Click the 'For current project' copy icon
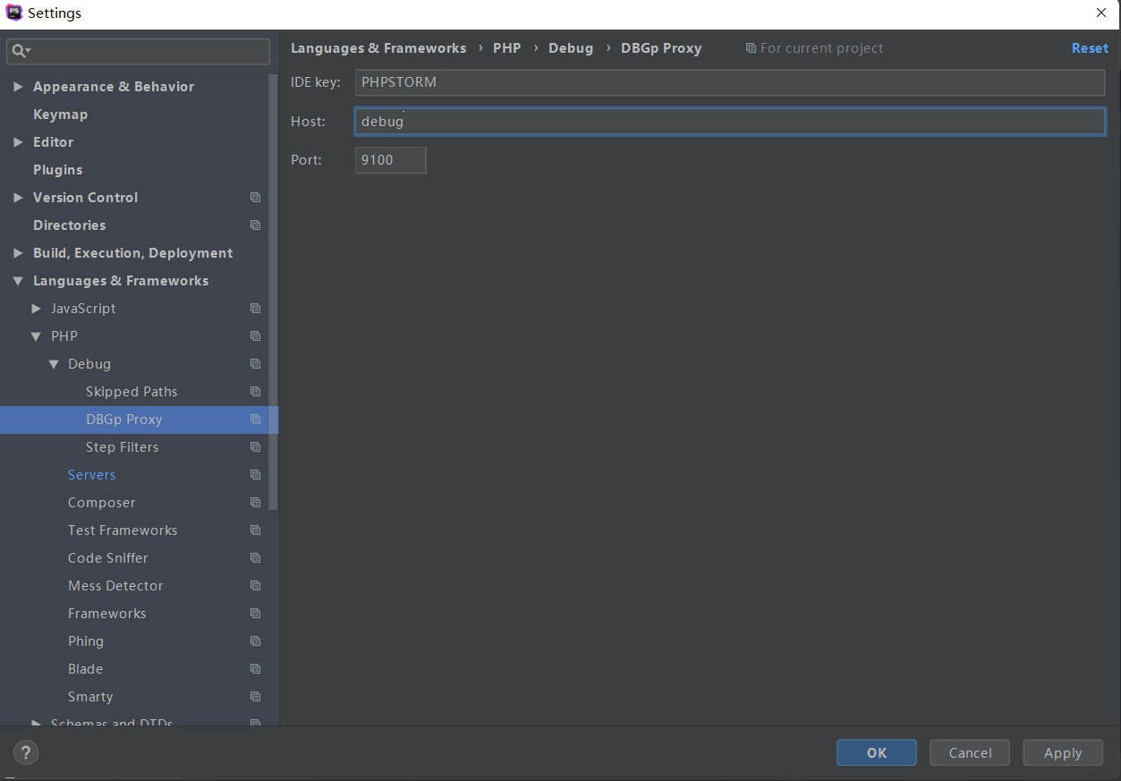This screenshot has height=781, width=1121. click(x=751, y=48)
